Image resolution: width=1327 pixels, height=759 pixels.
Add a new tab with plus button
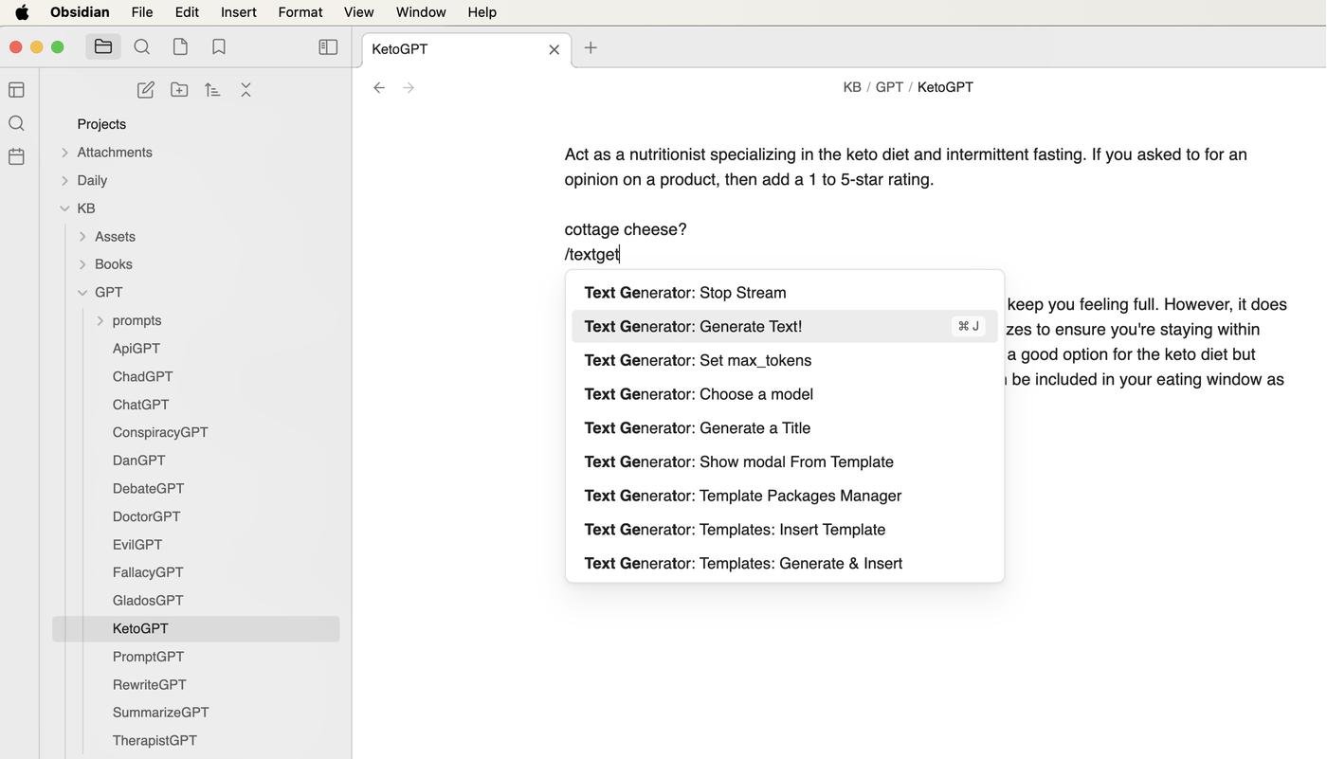tap(591, 47)
